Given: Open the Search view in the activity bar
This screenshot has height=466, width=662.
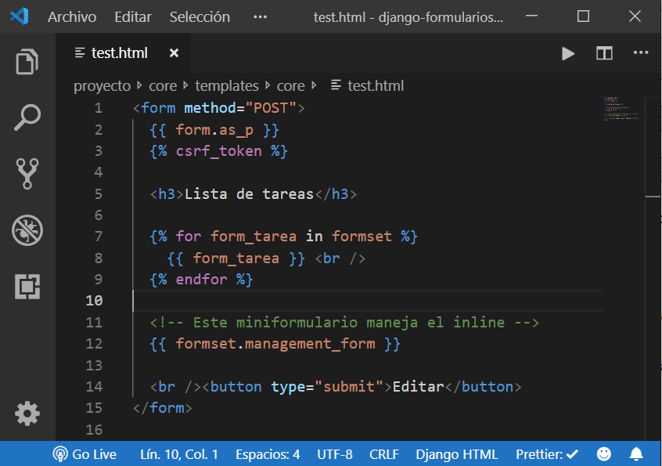Looking at the screenshot, I should (27, 117).
